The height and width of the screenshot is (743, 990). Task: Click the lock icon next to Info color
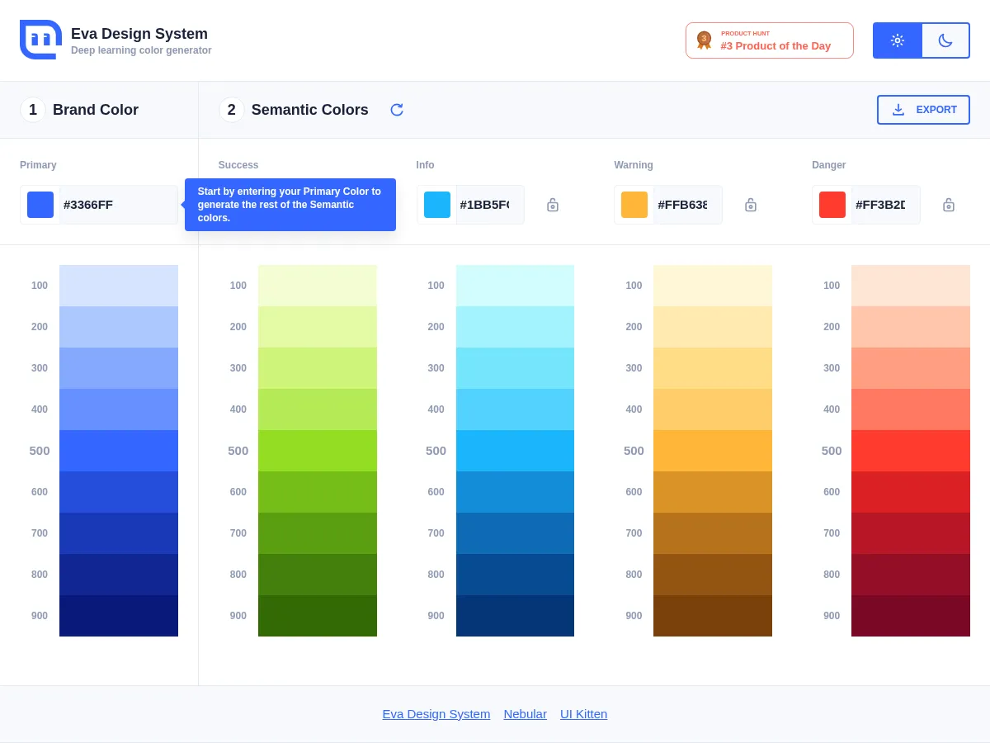553,205
